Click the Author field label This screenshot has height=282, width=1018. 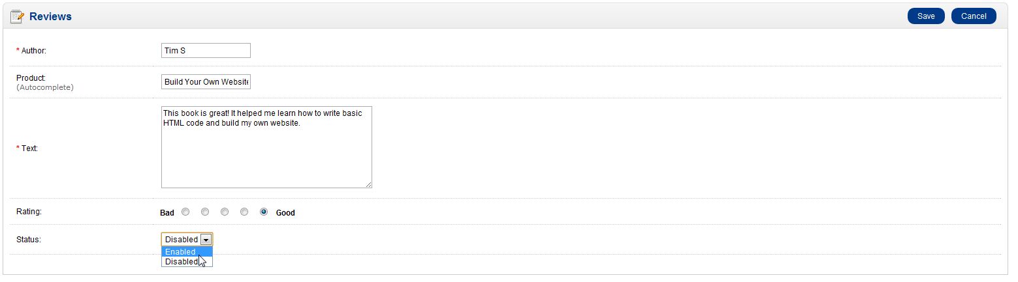click(33, 51)
